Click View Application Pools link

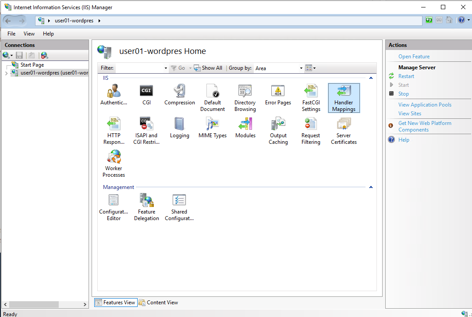[425, 105]
